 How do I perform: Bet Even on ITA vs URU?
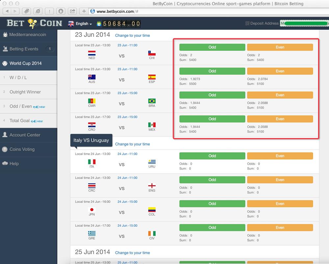point(280,156)
